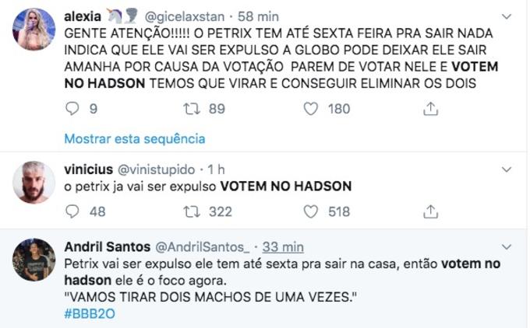
Task: Retweet alexia's tweet about Petrix
Action: click(190, 109)
